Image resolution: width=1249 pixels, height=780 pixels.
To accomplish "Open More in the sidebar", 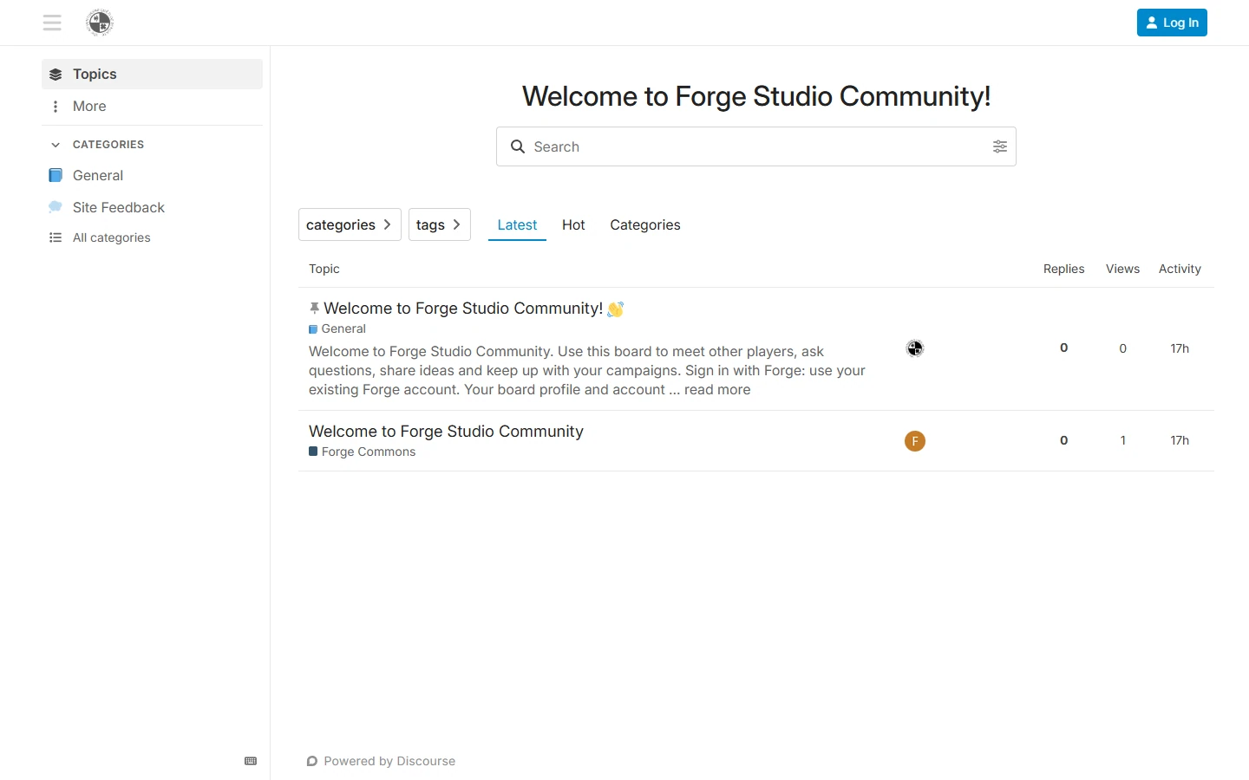I will pyautogui.click(x=152, y=107).
